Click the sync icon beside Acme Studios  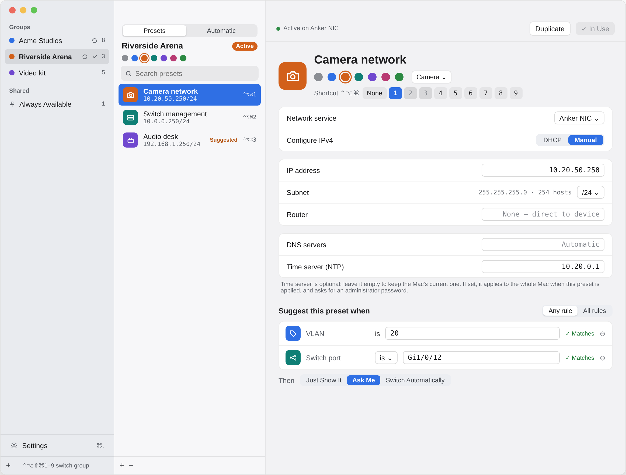tap(95, 41)
